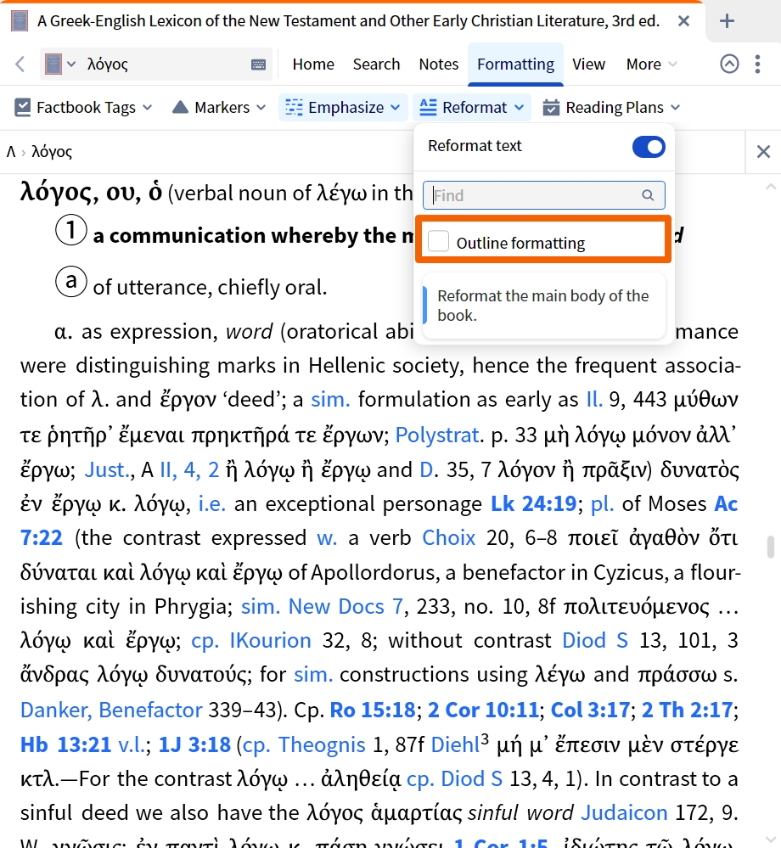Click the scroll-up arrow at top right

771,187
